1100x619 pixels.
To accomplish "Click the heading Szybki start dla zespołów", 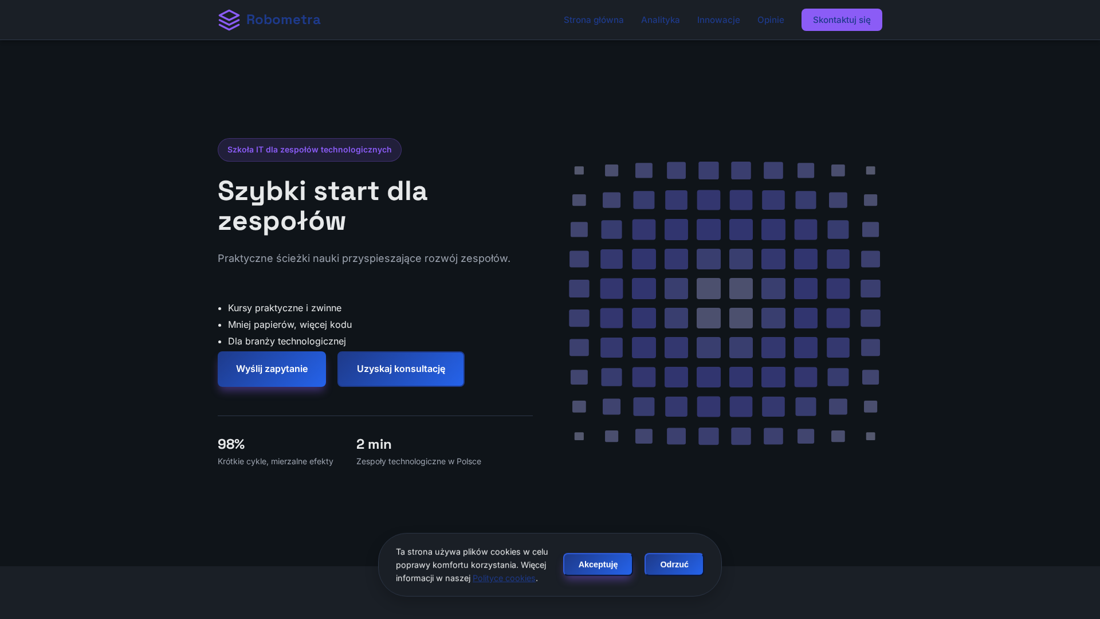I will [x=323, y=206].
